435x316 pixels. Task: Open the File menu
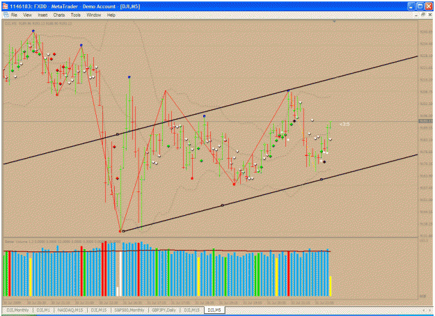(14, 15)
